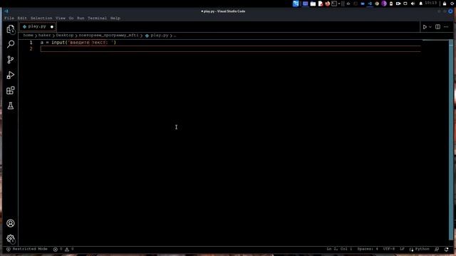Viewport: 456px width, 256px height.
Task: Split the editor to the right
Action: coord(437,27)
